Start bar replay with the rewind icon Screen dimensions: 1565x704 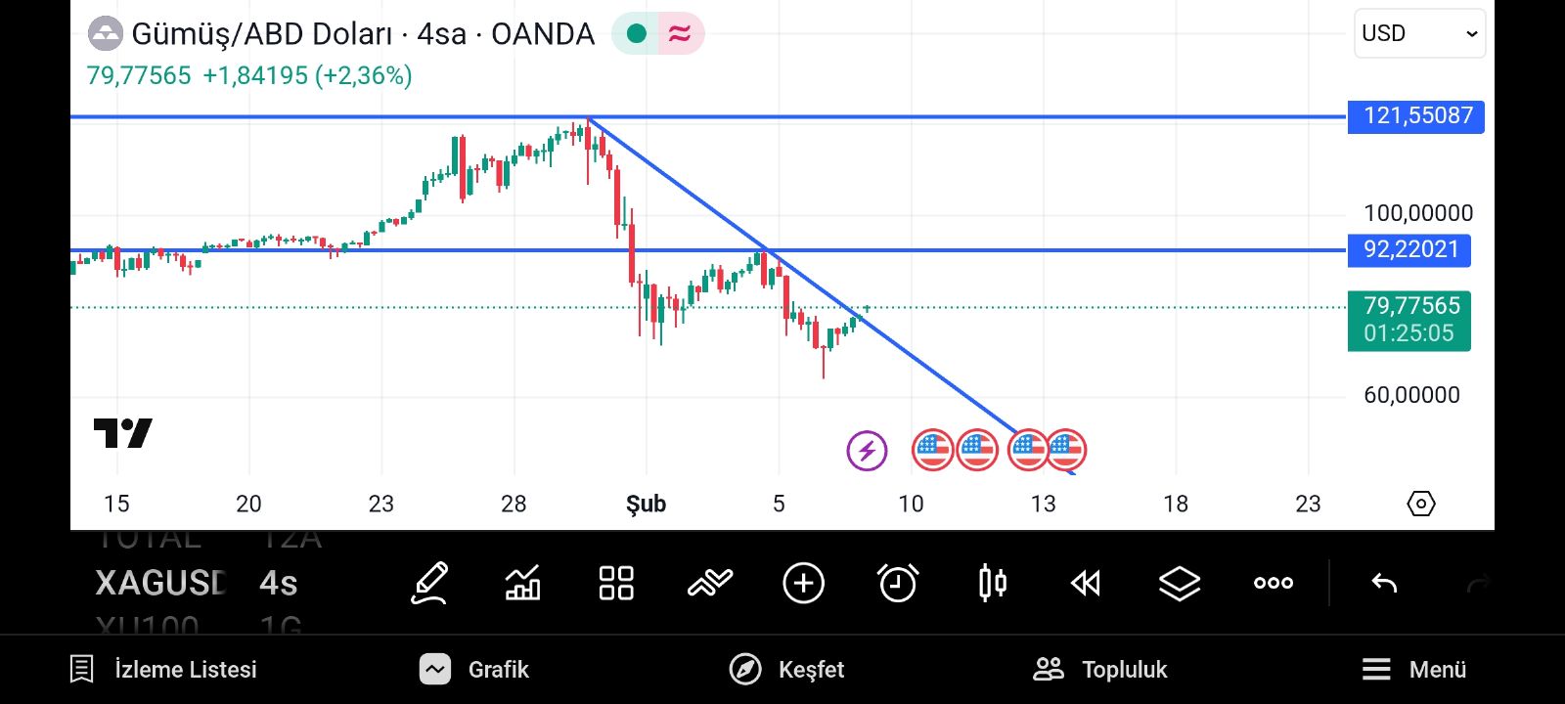[x=1086, y=584]
